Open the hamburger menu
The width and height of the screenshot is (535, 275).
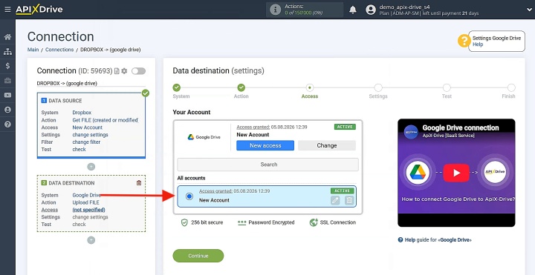(7, 10)
